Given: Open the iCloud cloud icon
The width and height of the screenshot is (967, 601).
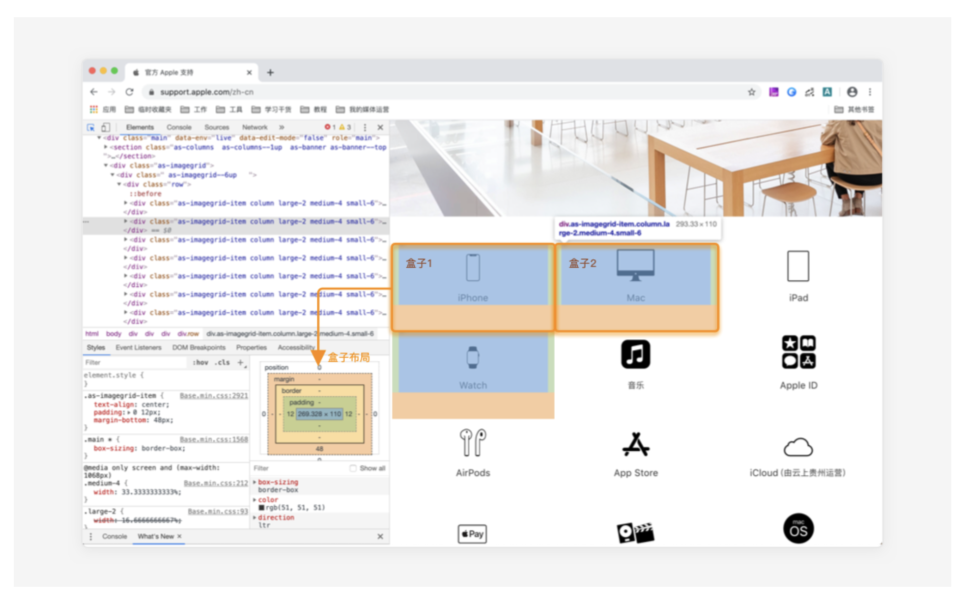Looking at the screenshot, I should coord(798,447).
